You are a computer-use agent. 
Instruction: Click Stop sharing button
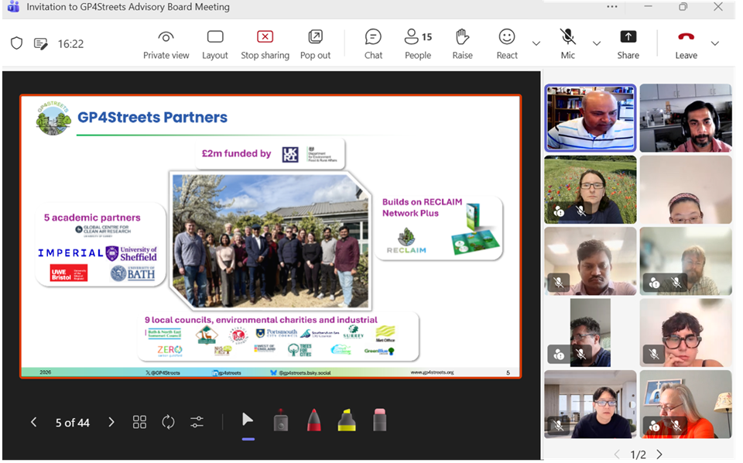pyautogui.click(x=265, y=45)
